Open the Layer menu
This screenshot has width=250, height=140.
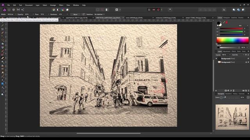pyautogui.click(x=37, y=5)
